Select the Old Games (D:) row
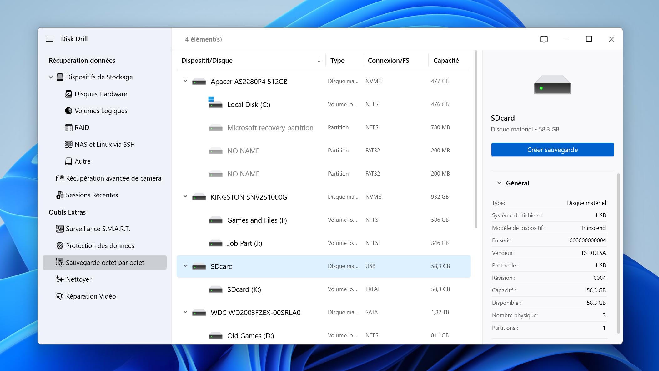The height and width of the screenshot is (371, 659). (x=324, y=335)
